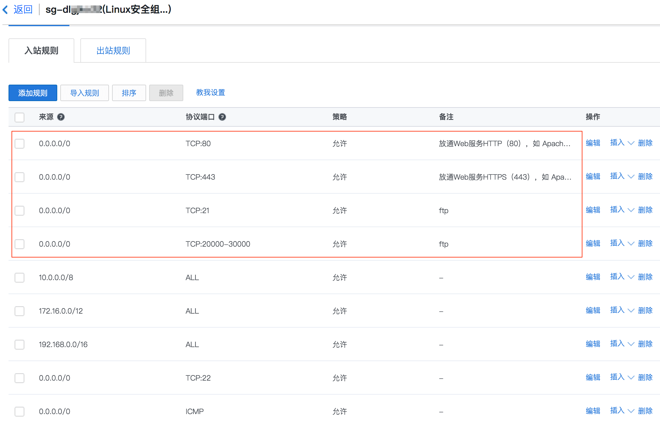Click the 导入规则 button
The height and width of the screenshot is (422, 660).
[x=85, y=93]
